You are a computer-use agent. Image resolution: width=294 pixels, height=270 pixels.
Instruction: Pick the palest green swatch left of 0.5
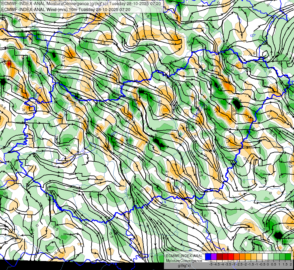click(x=271, y=256)
